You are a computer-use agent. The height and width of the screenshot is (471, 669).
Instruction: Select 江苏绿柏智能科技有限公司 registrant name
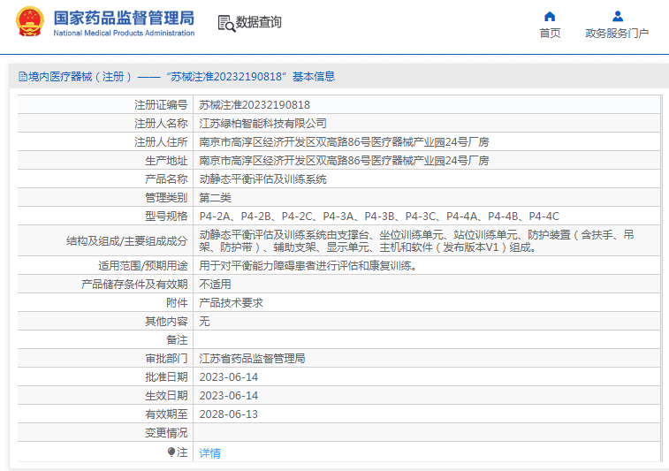pyautogui.click(x=262, y=124)
